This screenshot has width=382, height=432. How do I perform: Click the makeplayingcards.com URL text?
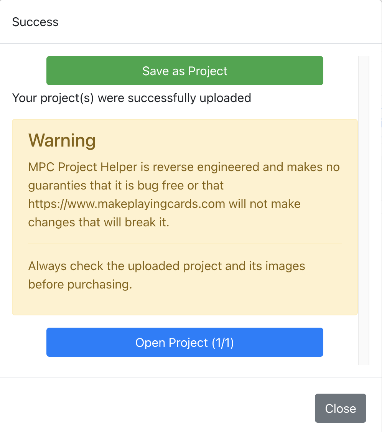tap(127, 204)
